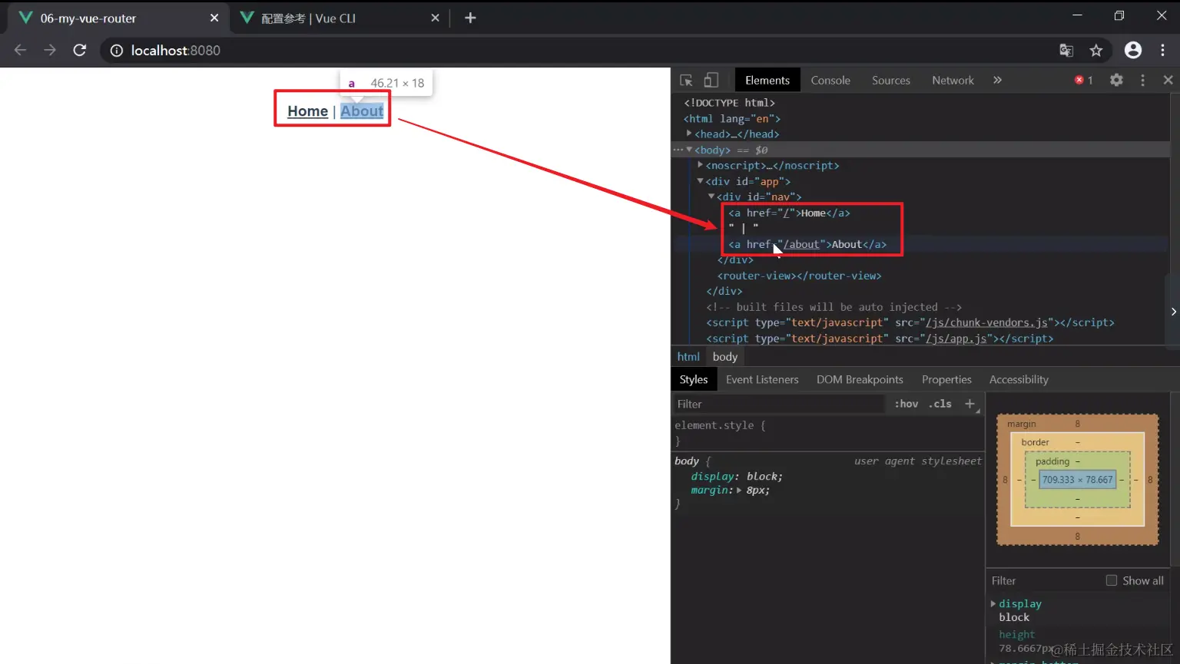This screenshot has height=664, width=1180.
Task: Toggle the :hov element state button
Action: click(x=906, y=404)
